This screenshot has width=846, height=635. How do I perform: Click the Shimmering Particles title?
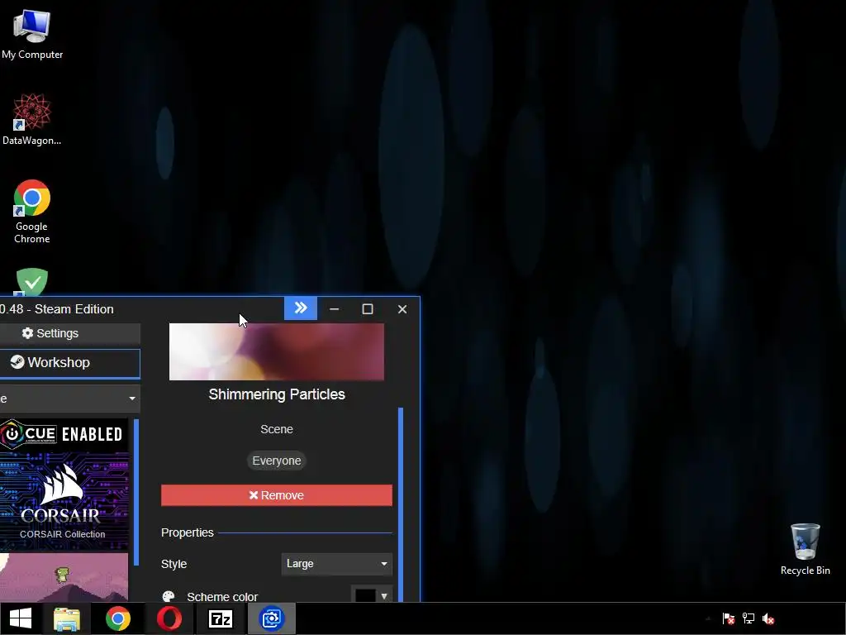[276, 394]
